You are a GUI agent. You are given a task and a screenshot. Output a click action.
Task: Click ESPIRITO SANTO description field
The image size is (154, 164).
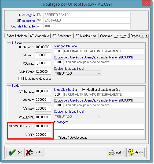point(87,15)
